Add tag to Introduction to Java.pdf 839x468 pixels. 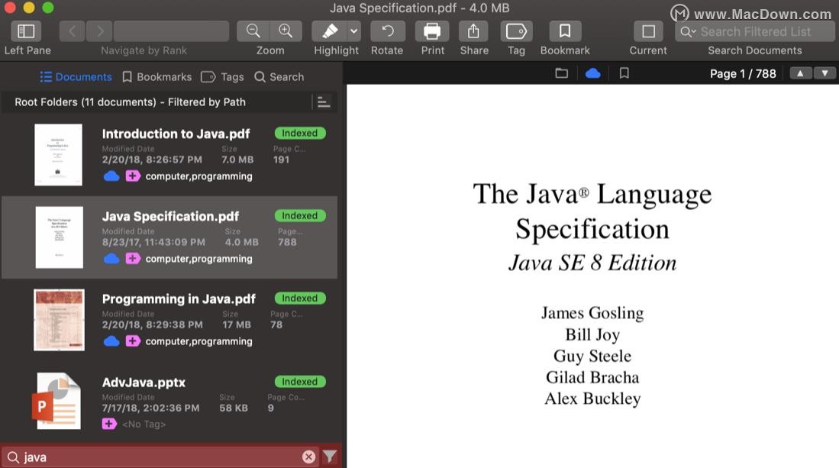click(133, 176)
